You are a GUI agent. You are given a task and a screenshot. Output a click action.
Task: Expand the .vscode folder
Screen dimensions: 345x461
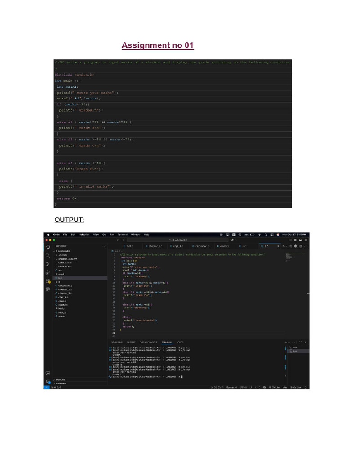click(62, 255)
